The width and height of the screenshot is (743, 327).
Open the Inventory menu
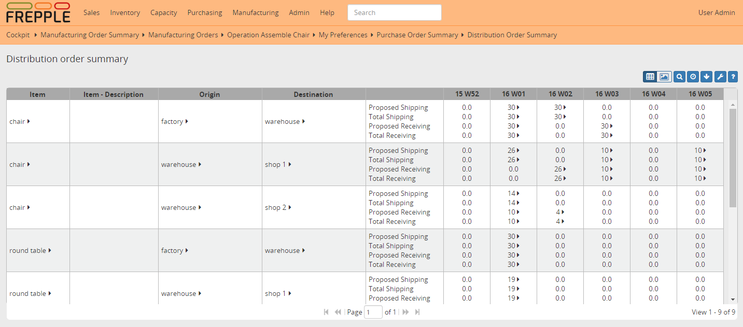[x=125, y=12]
